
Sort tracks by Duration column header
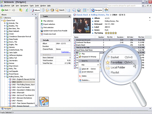[119, 37]
